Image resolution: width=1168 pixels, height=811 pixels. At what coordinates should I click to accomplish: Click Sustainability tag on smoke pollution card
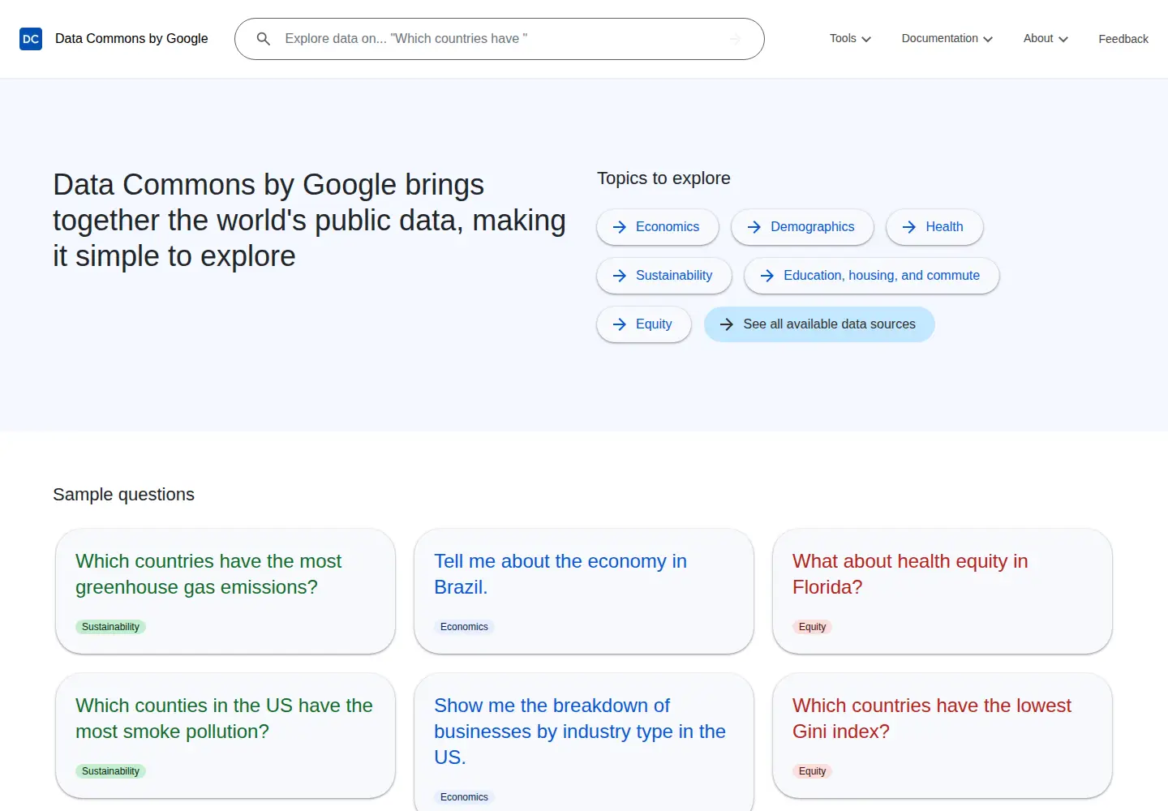click(x=110, y=771)
